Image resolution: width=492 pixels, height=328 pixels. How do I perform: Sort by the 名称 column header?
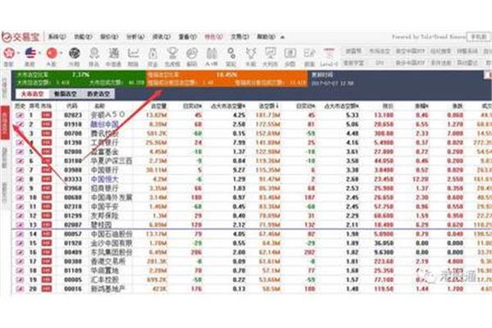[99, 106]
